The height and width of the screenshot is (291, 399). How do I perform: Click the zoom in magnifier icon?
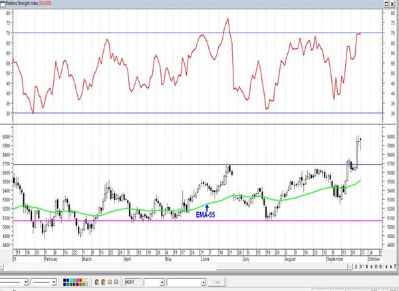[x=376, y=266]
